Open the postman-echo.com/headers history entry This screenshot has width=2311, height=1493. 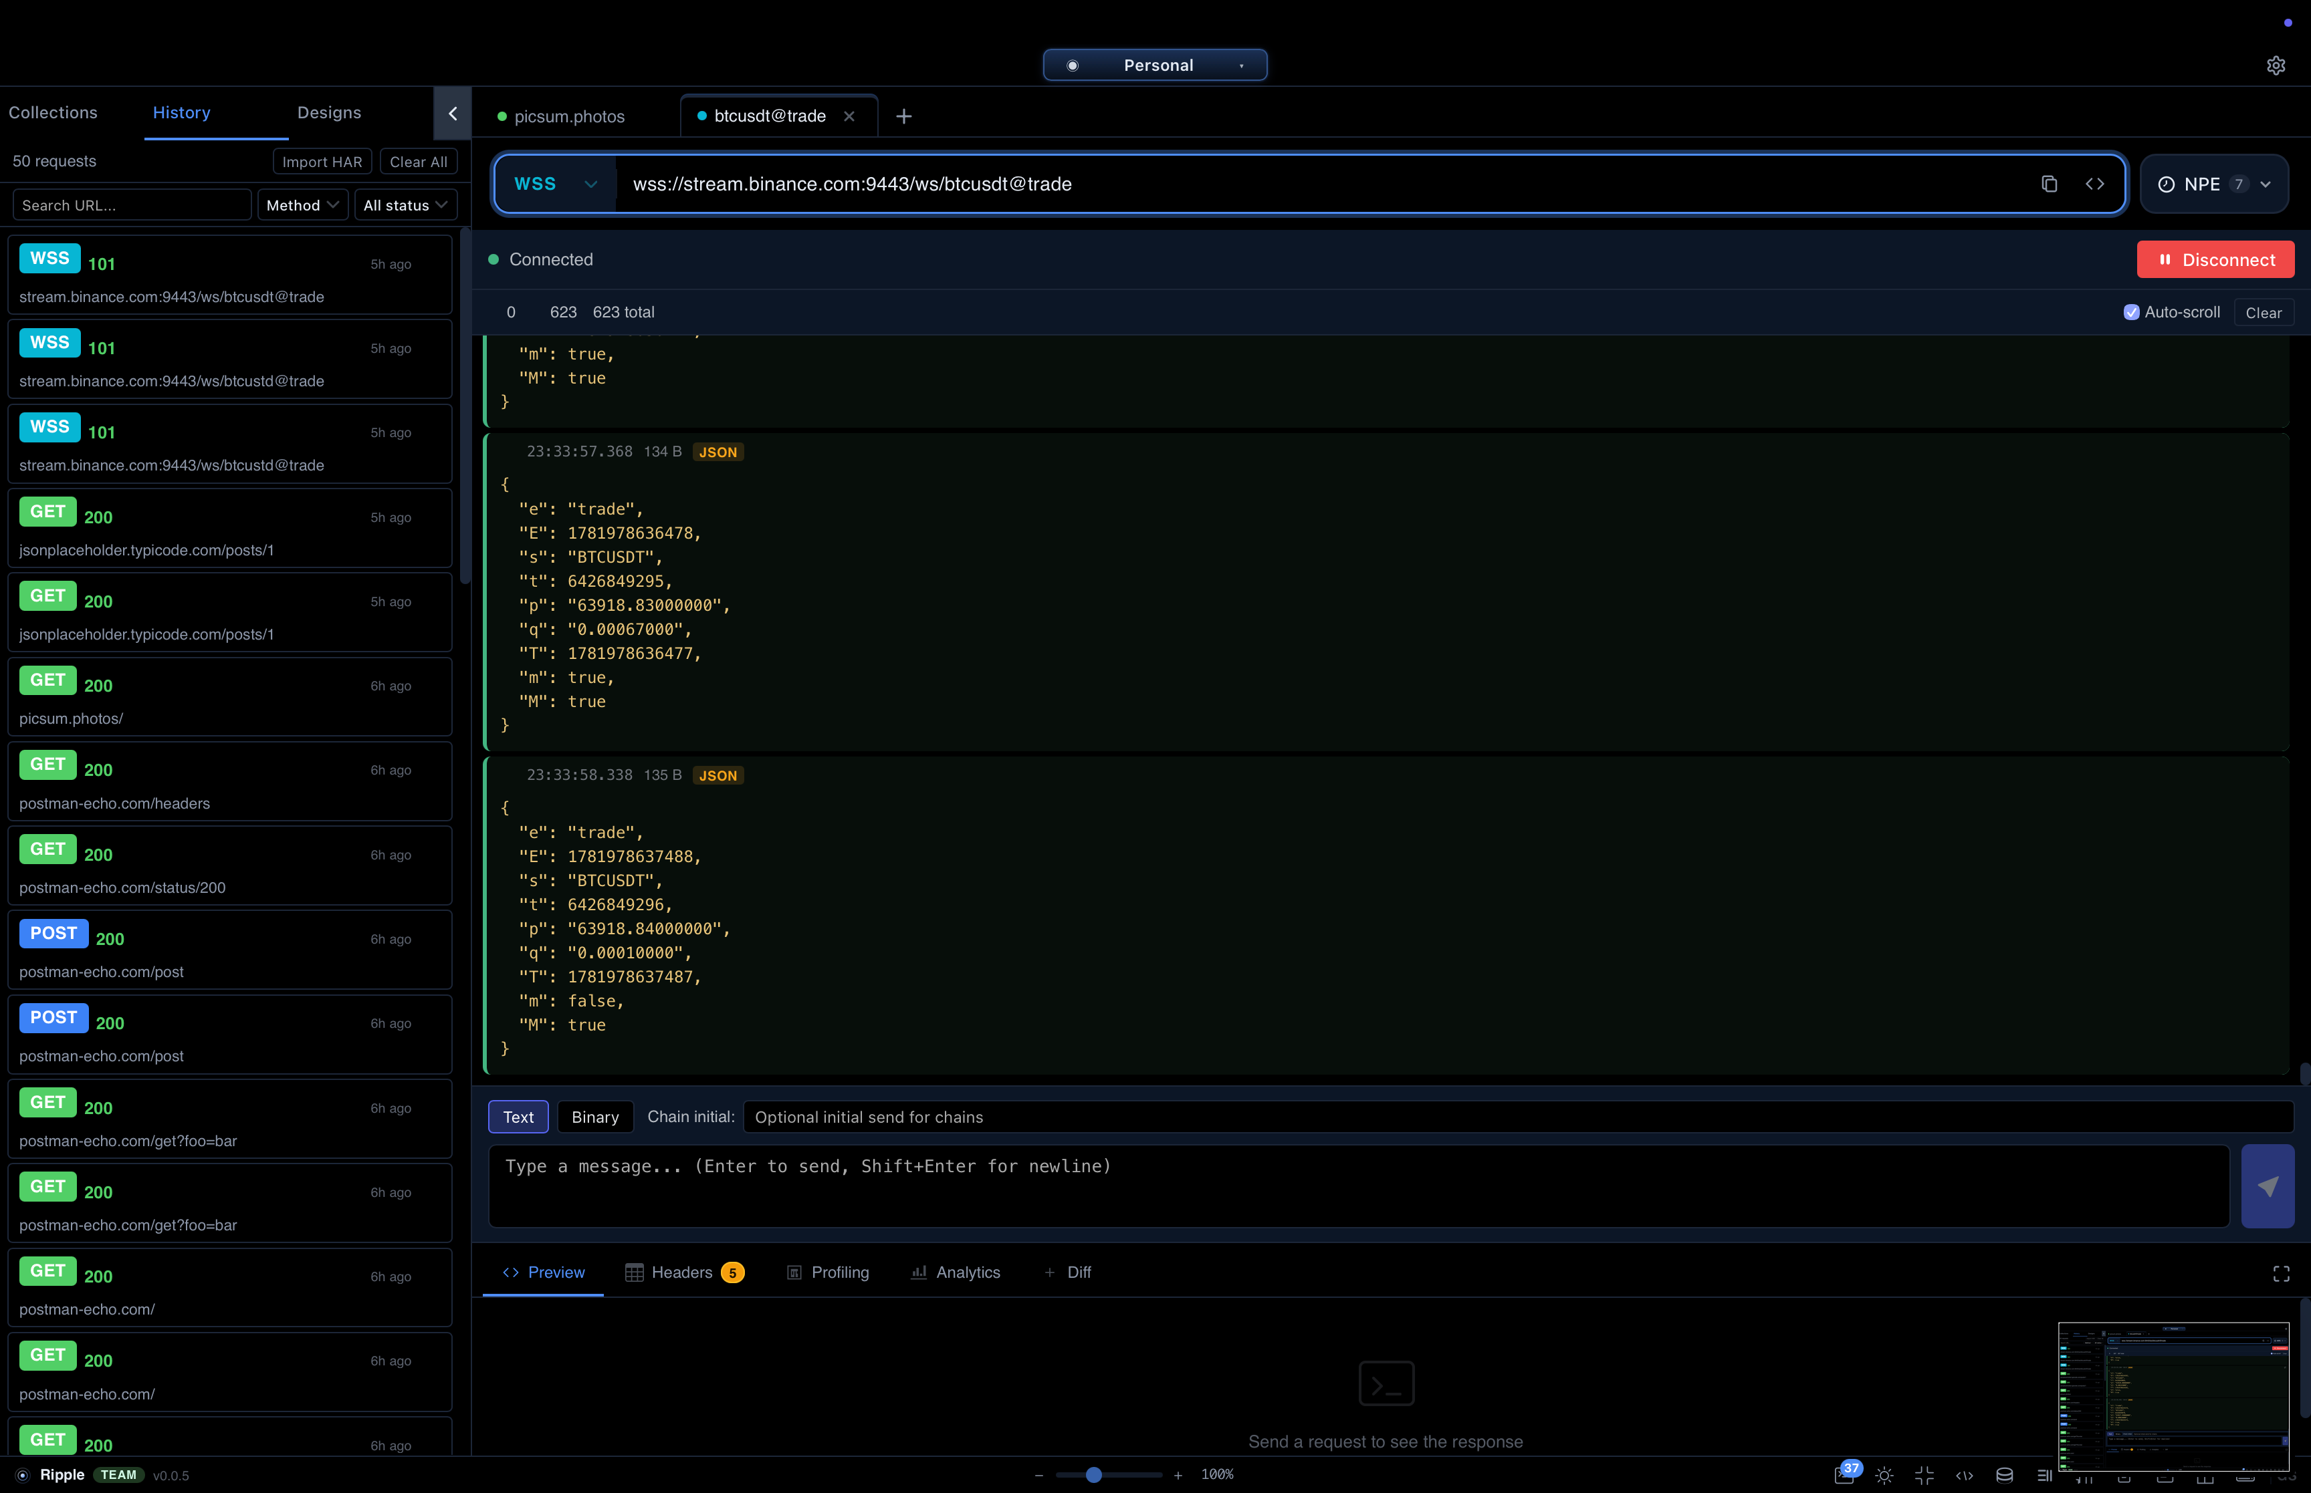pos(230,781)
